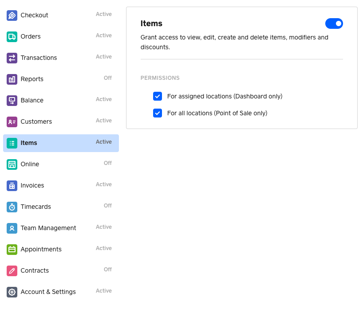Click the Timecards stopwatch icon
The width and height of the screenshot is (363, 309).
click(x=12, y=207)
